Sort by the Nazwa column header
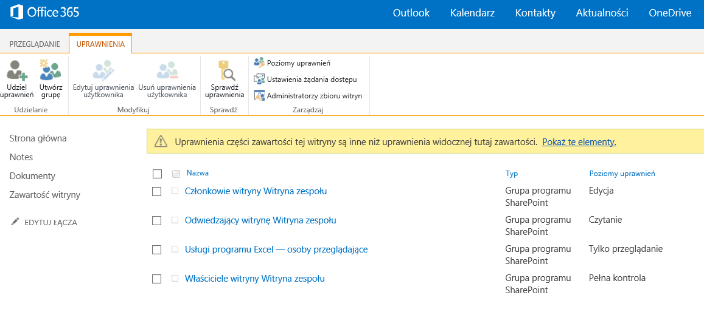 point(198,173)
